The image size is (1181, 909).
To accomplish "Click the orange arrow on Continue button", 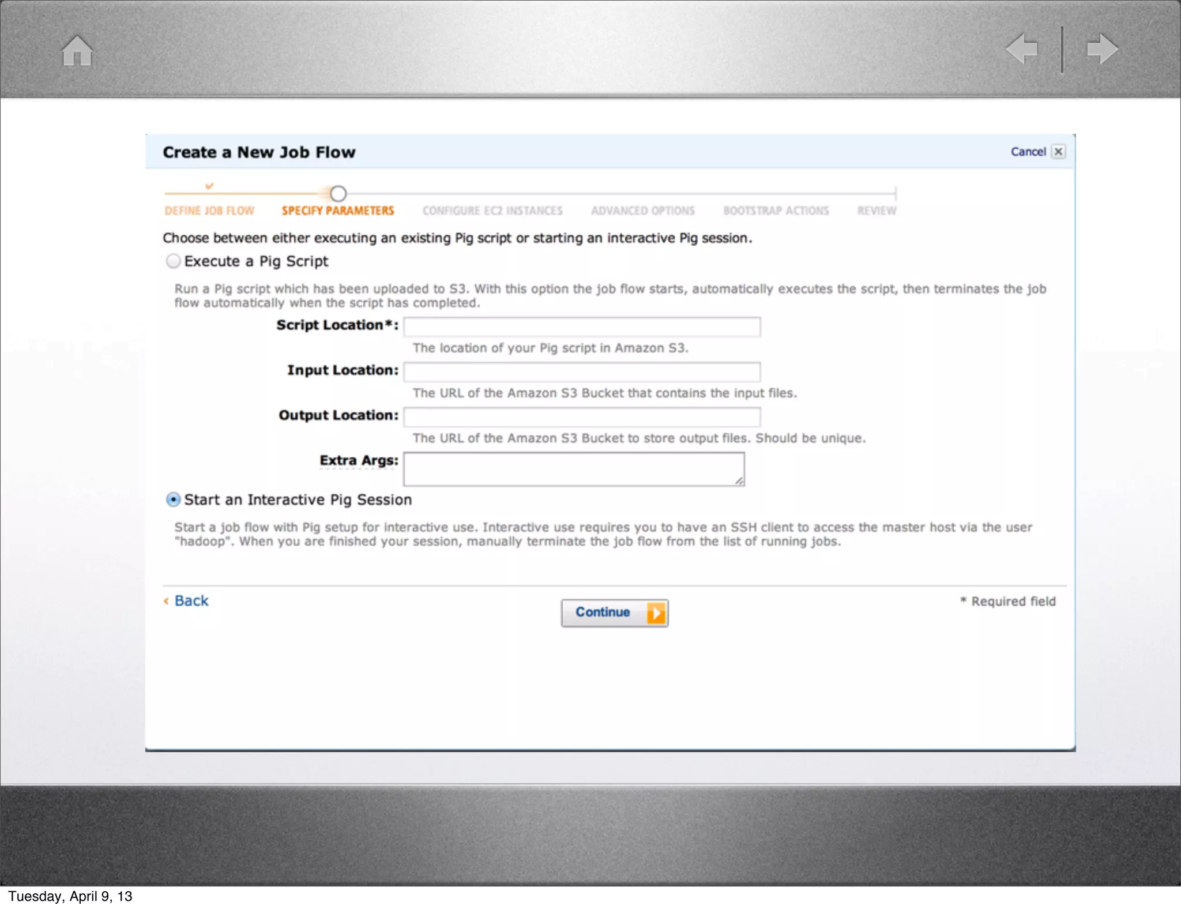I will [x=656, y=613].
